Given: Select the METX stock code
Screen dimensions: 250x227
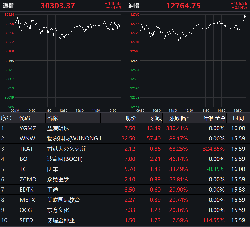Looking at the screenshot, I should (x=27, y=200).
